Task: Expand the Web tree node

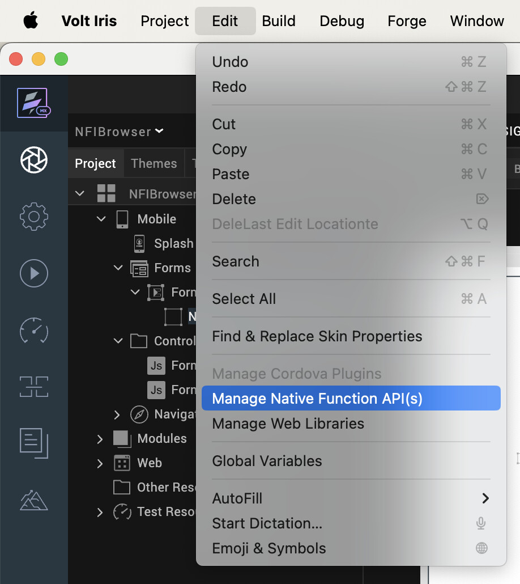Action: [100, 463]
